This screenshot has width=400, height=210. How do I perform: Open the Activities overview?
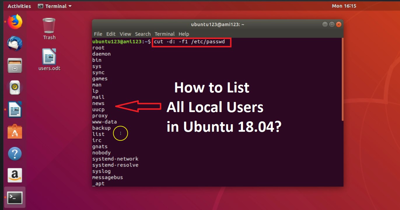(19, 6)
